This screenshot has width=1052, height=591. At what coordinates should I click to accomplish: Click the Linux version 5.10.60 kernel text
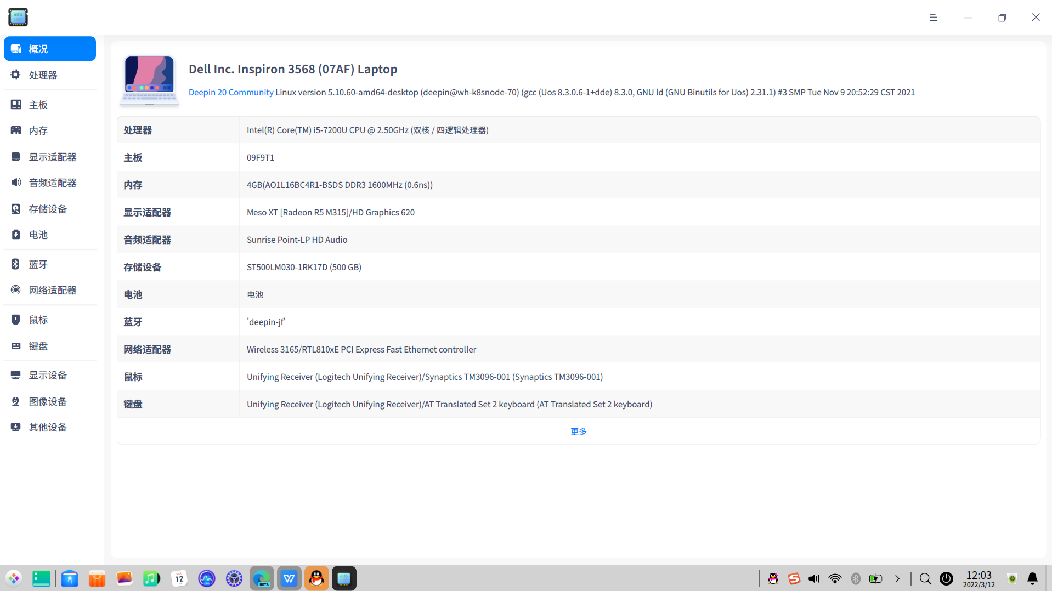pyautogui.click(x=595, y=92)
